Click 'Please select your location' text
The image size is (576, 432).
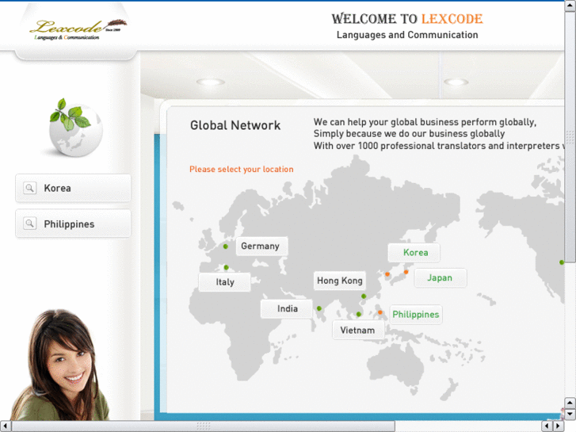click(242, 169)
